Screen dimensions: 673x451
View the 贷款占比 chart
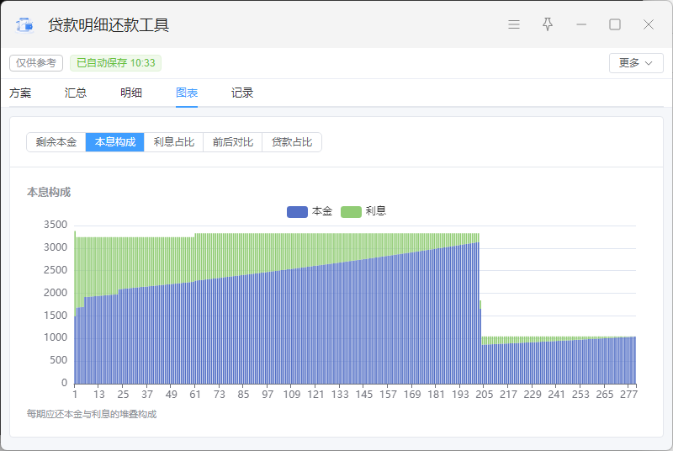(x=292, y=142)
